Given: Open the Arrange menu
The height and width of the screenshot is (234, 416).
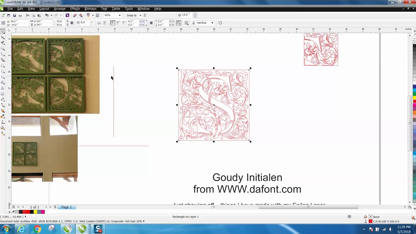Looking at the screenshot, I should [x=59, y=9].
